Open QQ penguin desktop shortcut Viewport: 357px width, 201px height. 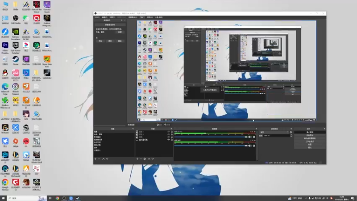pos(5,74)
